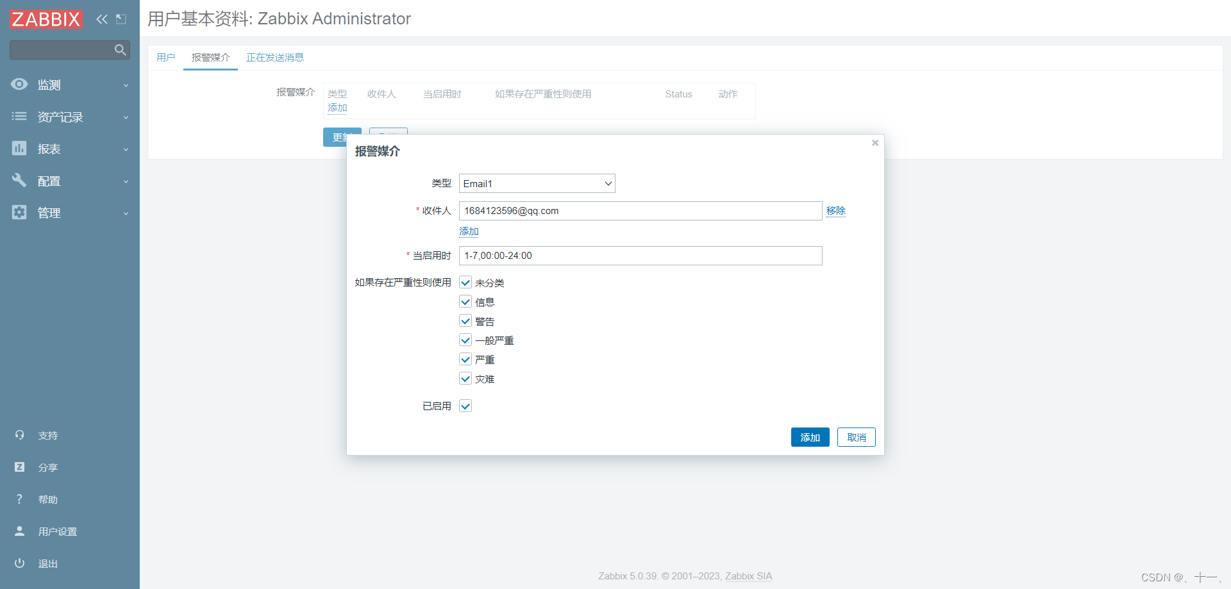Click the power icon for 退出
The image size is (1231, 589).
(x=19, y=563)
